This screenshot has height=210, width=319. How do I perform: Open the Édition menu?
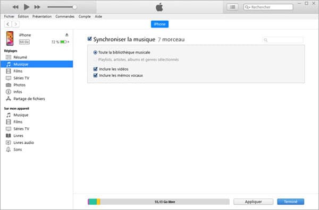tap(23, 16)
